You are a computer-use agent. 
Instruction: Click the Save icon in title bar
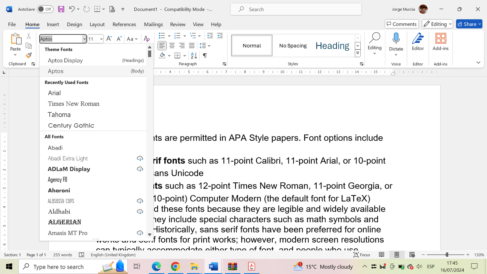pos(61,9)
